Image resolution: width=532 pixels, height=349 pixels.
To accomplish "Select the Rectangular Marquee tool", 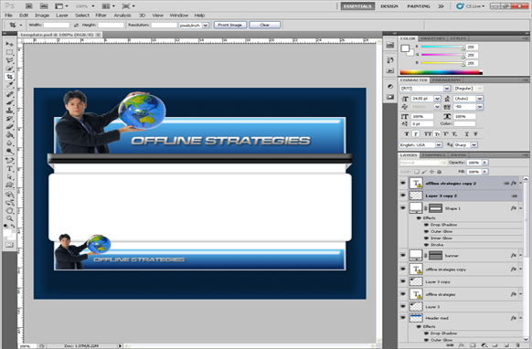I will click(x=9, y=52).
